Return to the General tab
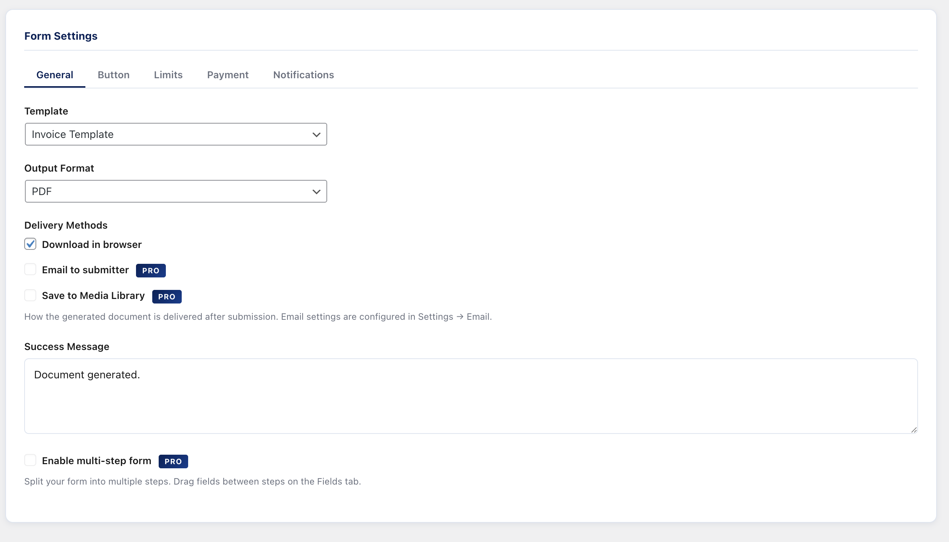The width and height of the screenshot is (949, 542). tap(55, 74)
